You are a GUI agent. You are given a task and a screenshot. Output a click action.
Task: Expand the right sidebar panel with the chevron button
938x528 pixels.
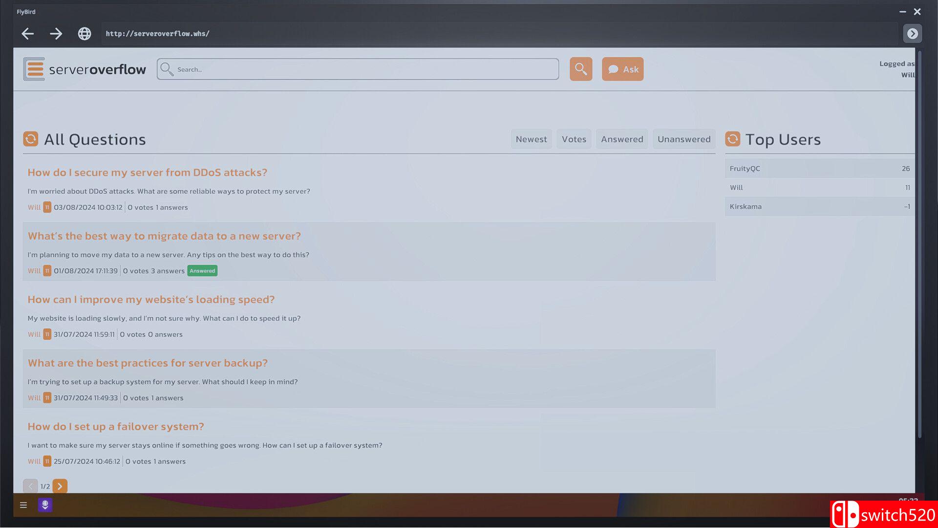912,34
